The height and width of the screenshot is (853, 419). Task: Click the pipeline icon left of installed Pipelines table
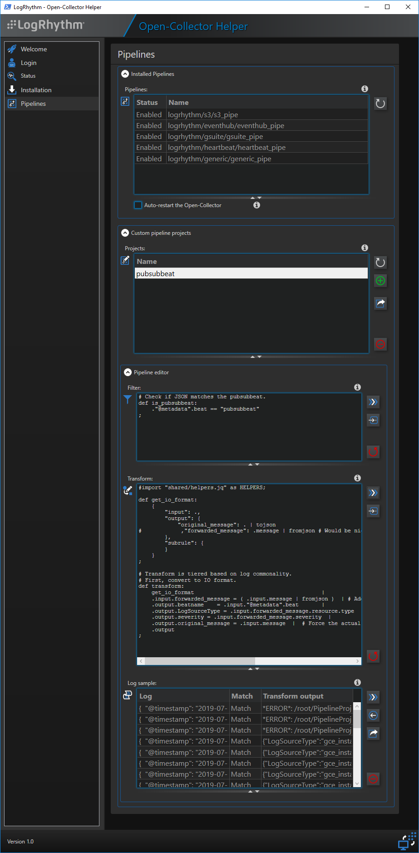[x=125, y=101]
